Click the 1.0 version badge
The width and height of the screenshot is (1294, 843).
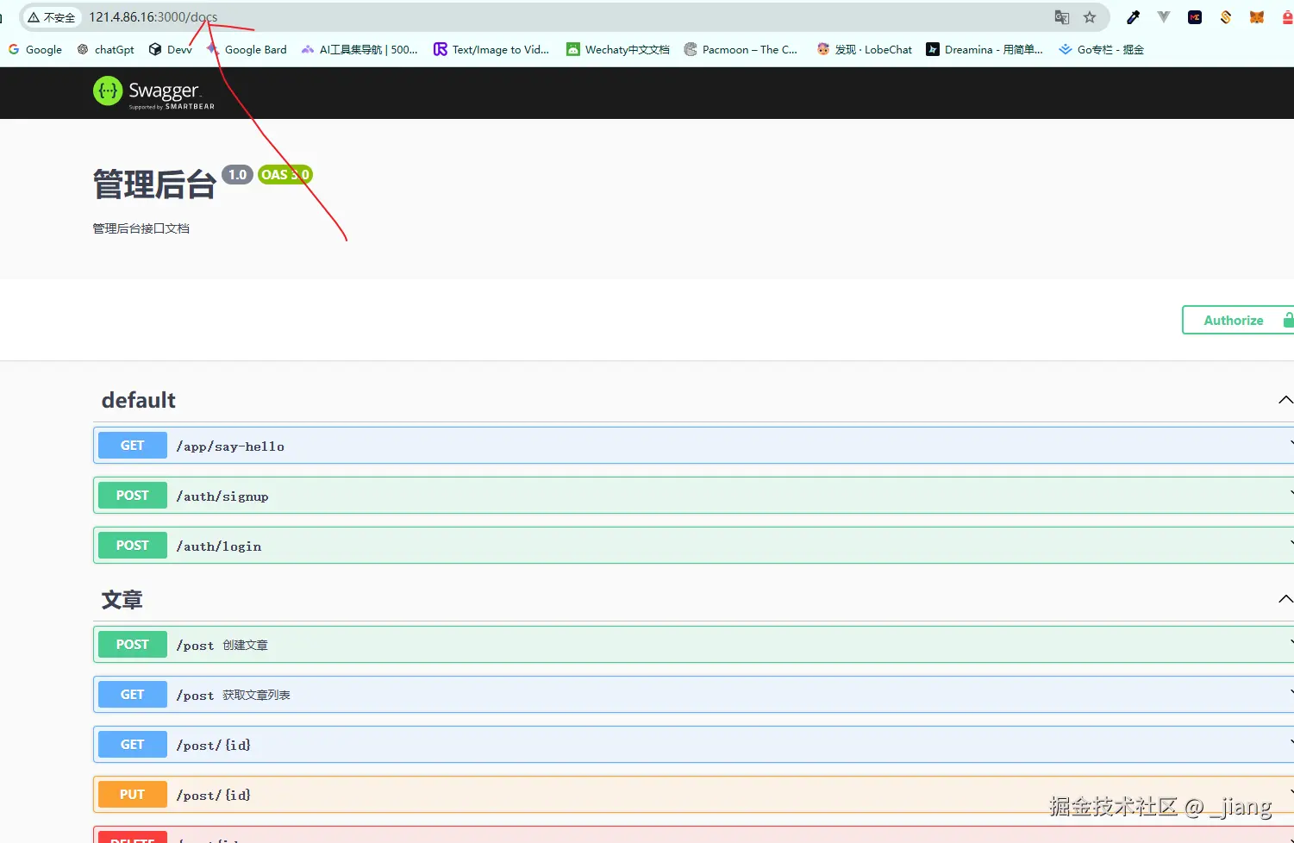click(x=237, y=175)
